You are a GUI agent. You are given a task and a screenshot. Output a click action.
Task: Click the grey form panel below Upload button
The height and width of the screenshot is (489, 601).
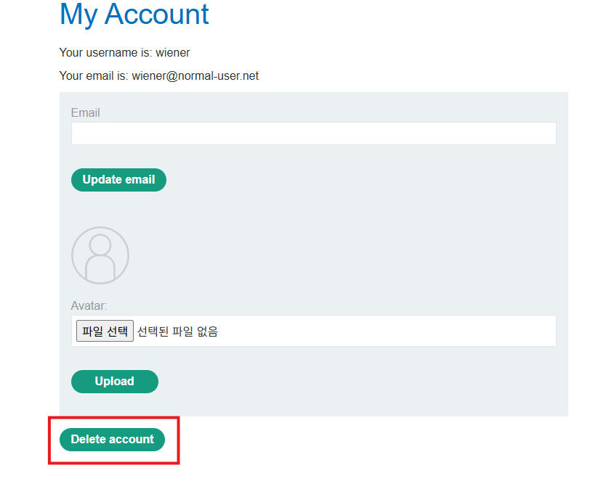pos(313,405)
